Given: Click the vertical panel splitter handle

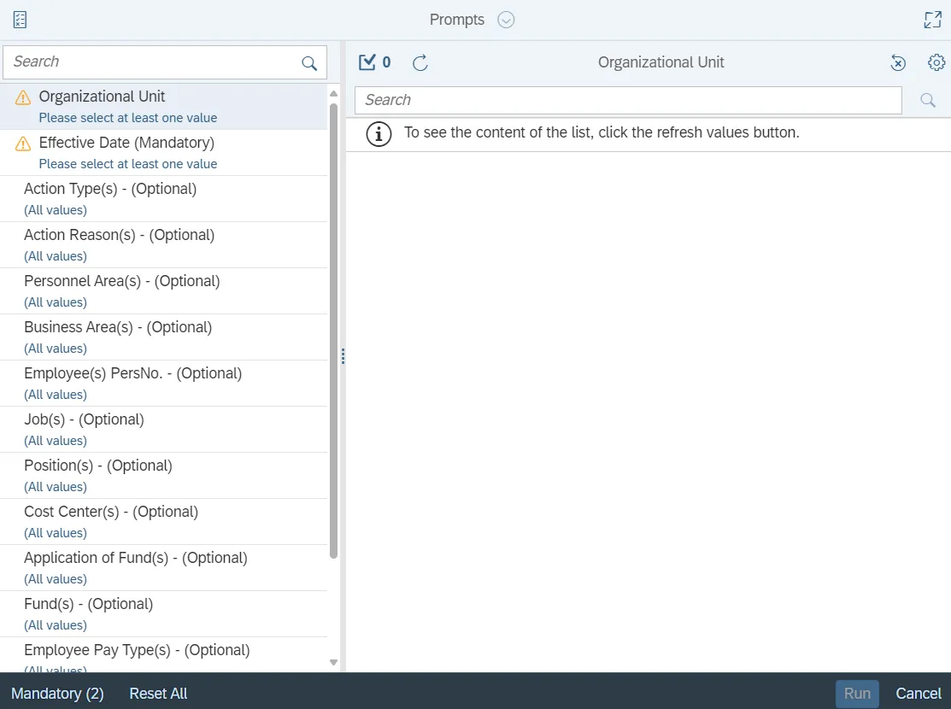Looking at the screenshot, I should click(x=343, y=356).
